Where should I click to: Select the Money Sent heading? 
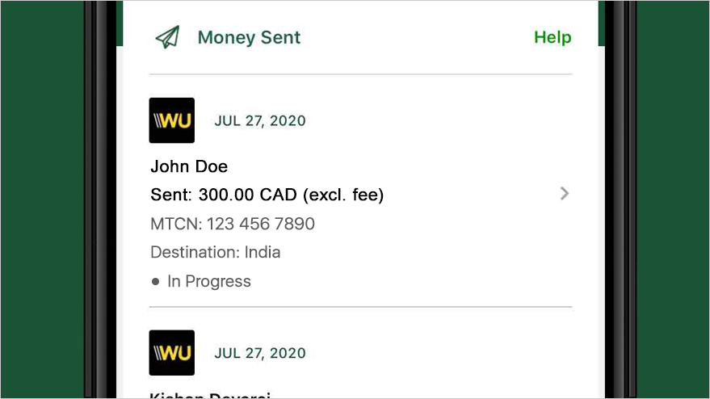[249, 37]
